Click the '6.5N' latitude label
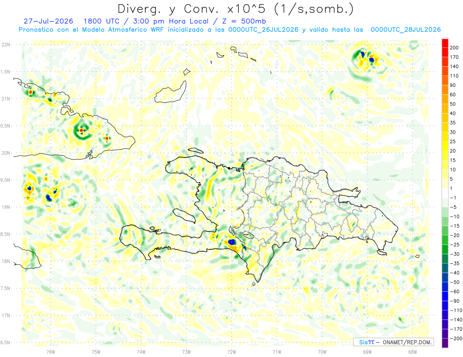The width and height of the screenshot is (463, 357). tap(6, 343)
